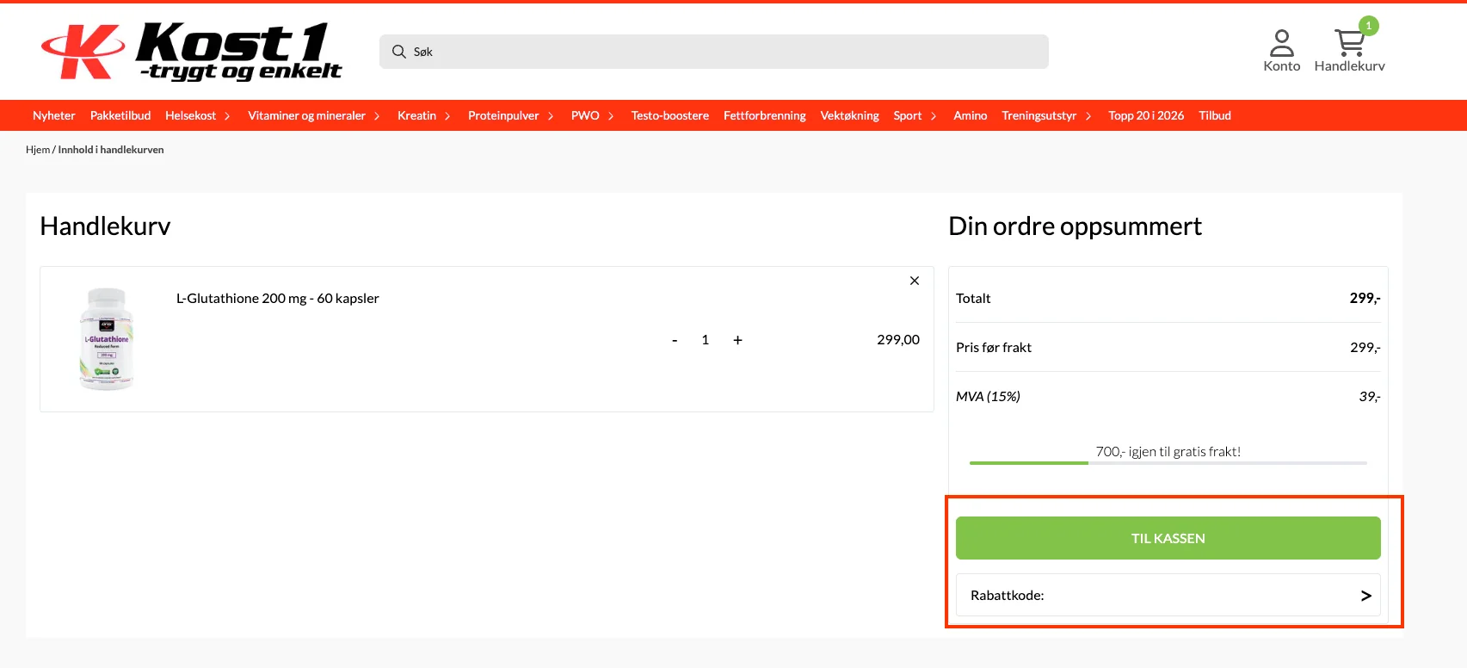Click the Din ordre oppsummert heading

pyautogui.click(x=1075, y=226)
